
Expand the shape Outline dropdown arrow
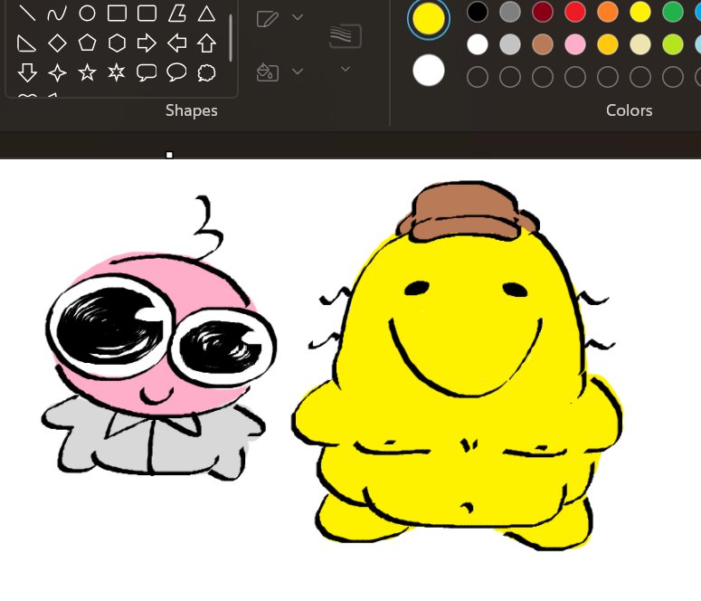click(x=298, y=17)
